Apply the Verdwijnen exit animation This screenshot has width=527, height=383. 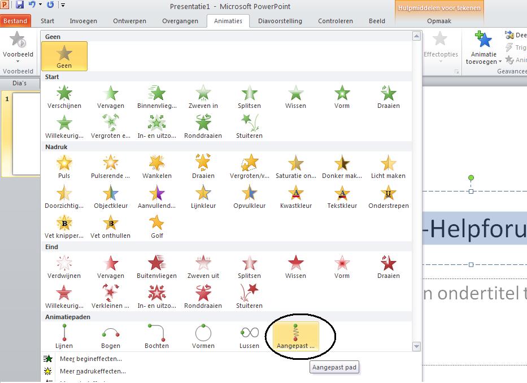[64, 267]
